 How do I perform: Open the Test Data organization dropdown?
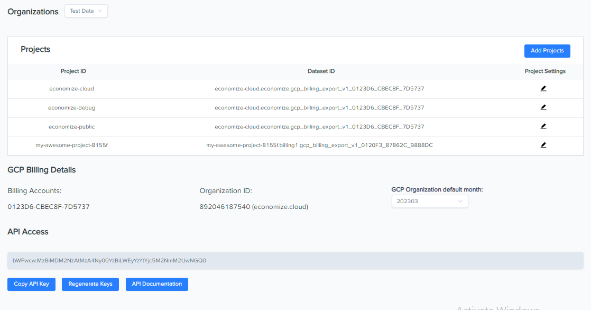point(86,11)
